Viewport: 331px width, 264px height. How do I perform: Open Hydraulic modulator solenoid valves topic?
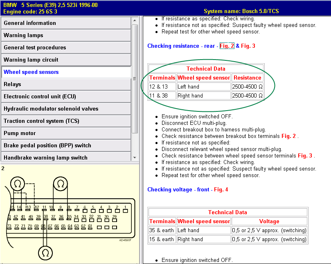(66, 109)
